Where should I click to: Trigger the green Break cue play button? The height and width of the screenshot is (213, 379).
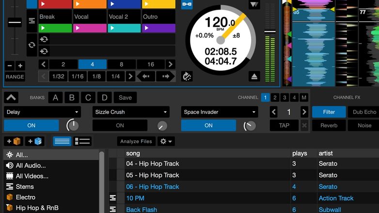click(55, 28)
